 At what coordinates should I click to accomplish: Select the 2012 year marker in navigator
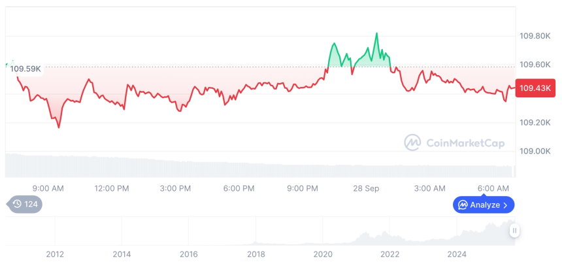55,254
